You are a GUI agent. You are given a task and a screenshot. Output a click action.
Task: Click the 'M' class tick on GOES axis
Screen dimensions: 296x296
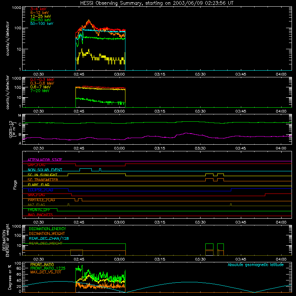[20, 115]
